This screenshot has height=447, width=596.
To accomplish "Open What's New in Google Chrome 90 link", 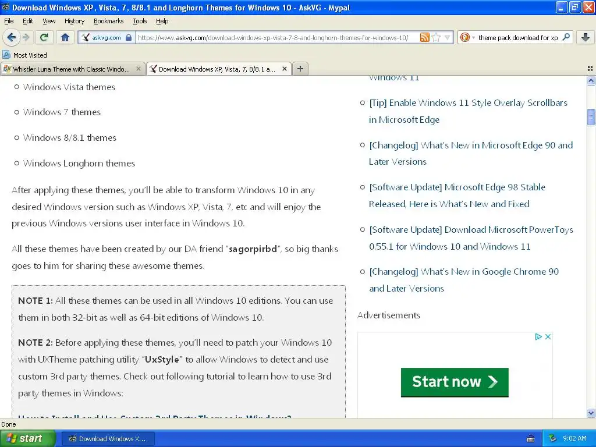I will tap(464, 280).
